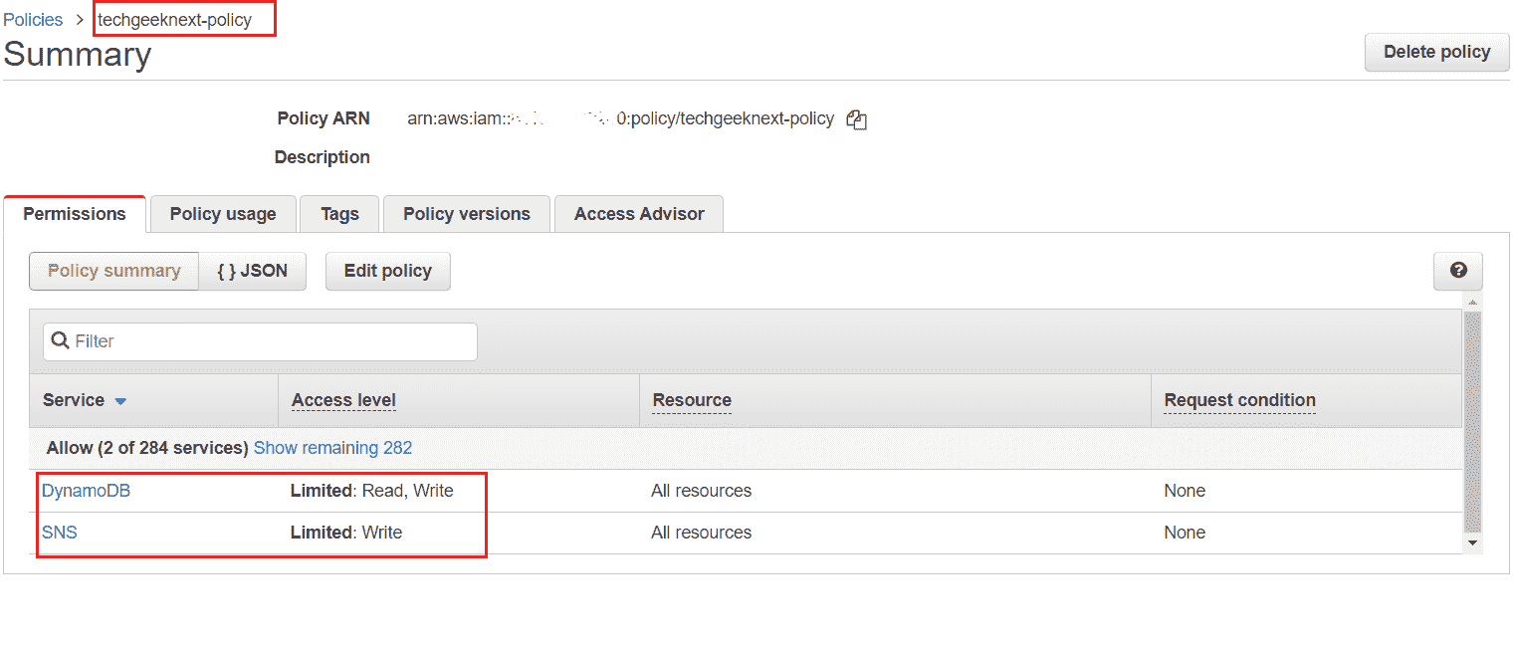Viewport: 1519px width, 647px height.
Task: Open the SNS service link
Action: pos(59,533)
